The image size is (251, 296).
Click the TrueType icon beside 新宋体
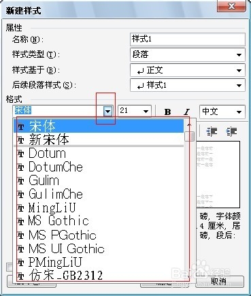click(21, 140)
